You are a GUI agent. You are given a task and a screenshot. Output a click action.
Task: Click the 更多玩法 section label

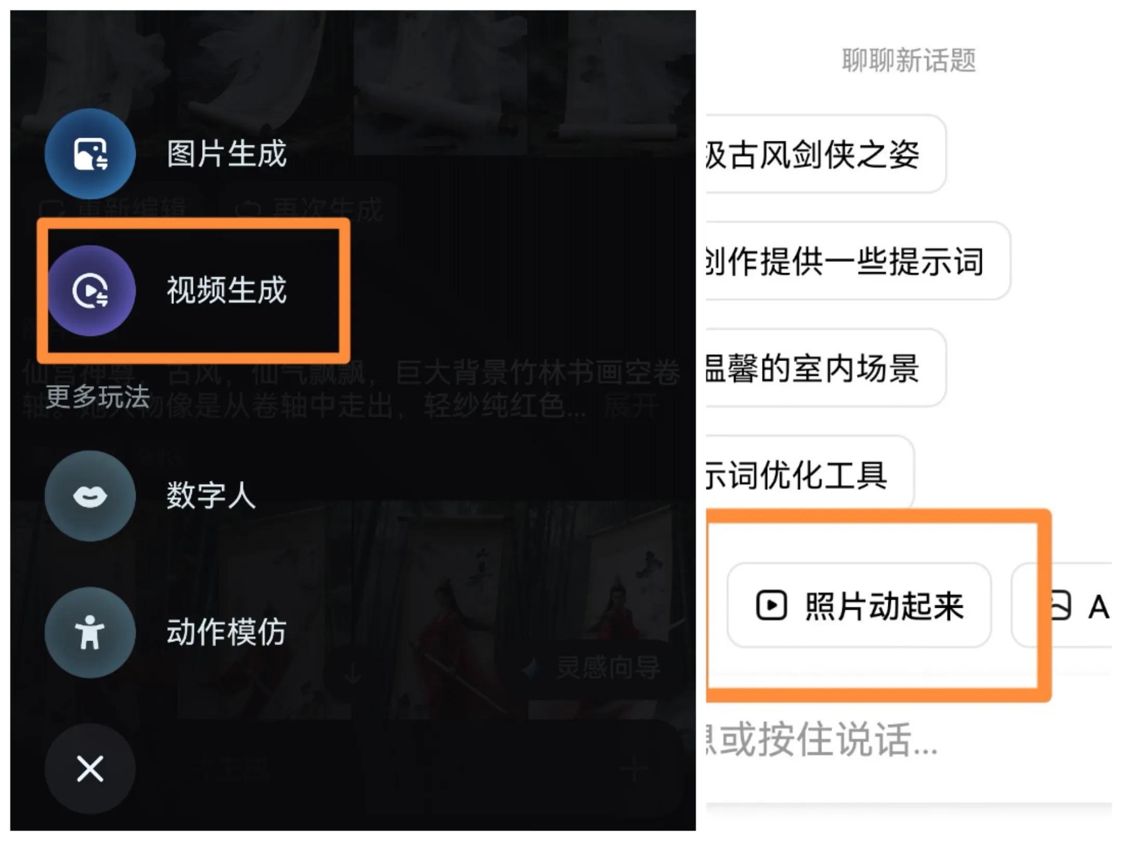[98, 397]
